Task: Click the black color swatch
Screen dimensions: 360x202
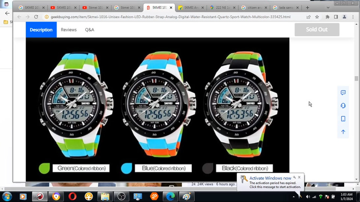Action: (207, 168)
